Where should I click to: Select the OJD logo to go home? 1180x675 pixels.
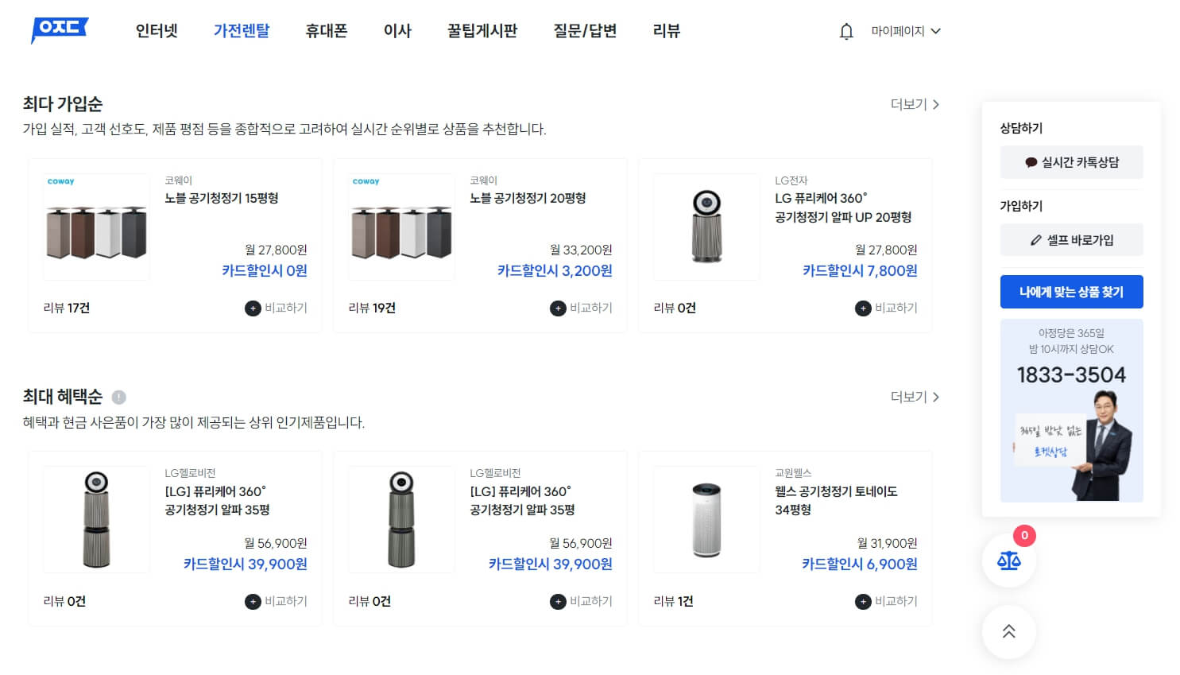[x=59, y=30]
